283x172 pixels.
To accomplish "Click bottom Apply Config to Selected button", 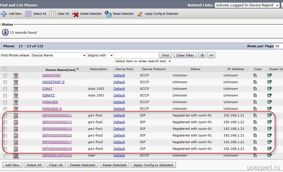I will 153,165.
